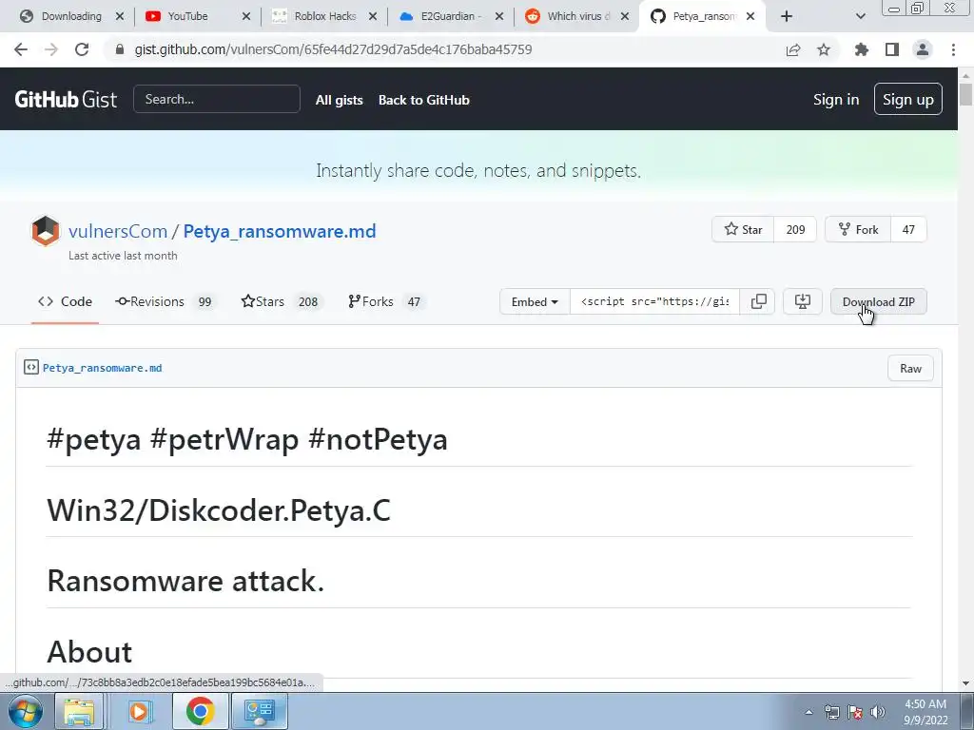Open Windows Explorer from the taskbar
This screenshot has height=730, width=974.
(79, 711)
